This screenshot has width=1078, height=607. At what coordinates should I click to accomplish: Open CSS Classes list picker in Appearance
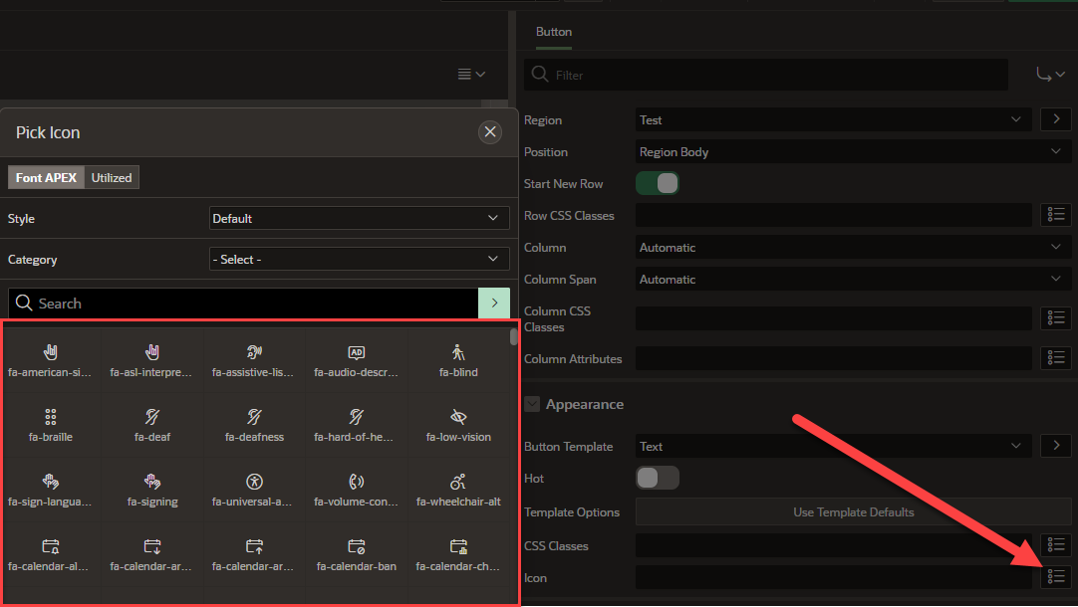tap(1056, 545)
